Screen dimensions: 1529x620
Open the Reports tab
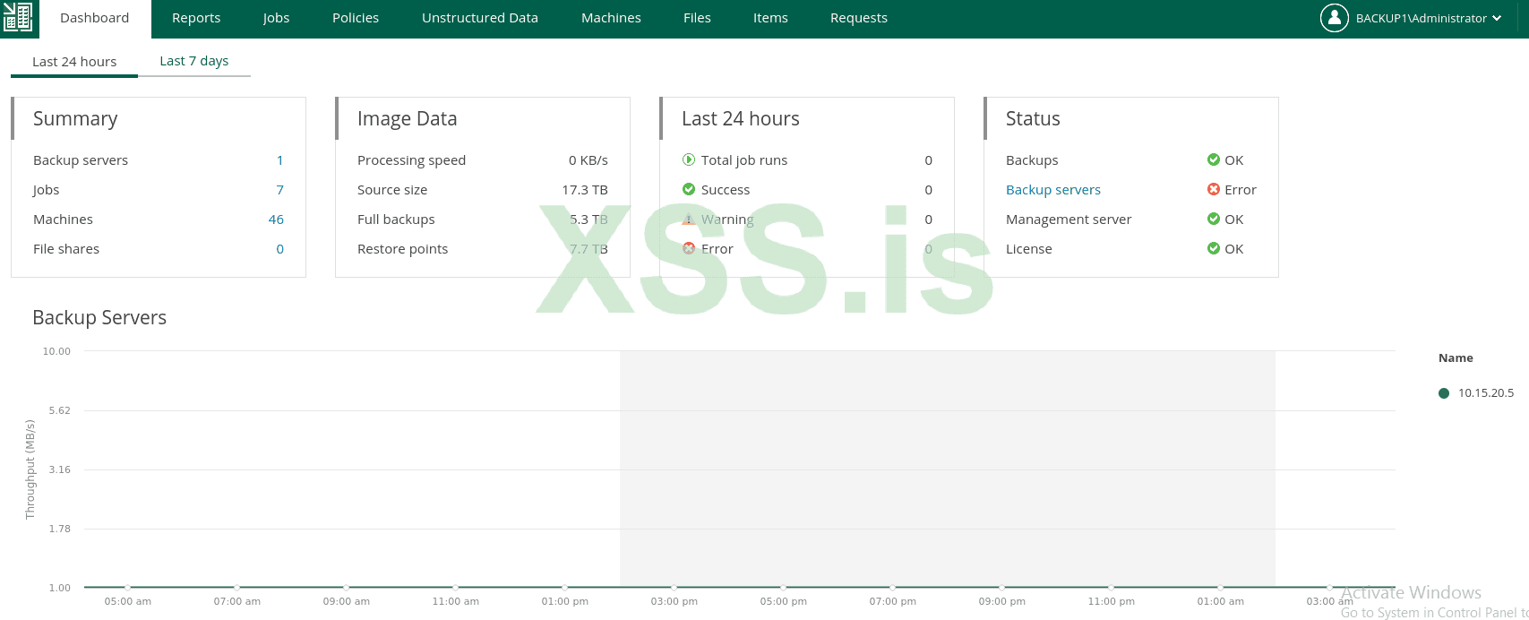click(x=196, y=19)
